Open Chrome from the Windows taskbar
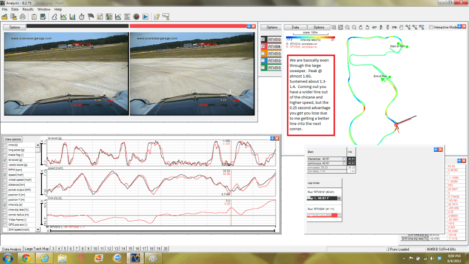 coord(27,258)
